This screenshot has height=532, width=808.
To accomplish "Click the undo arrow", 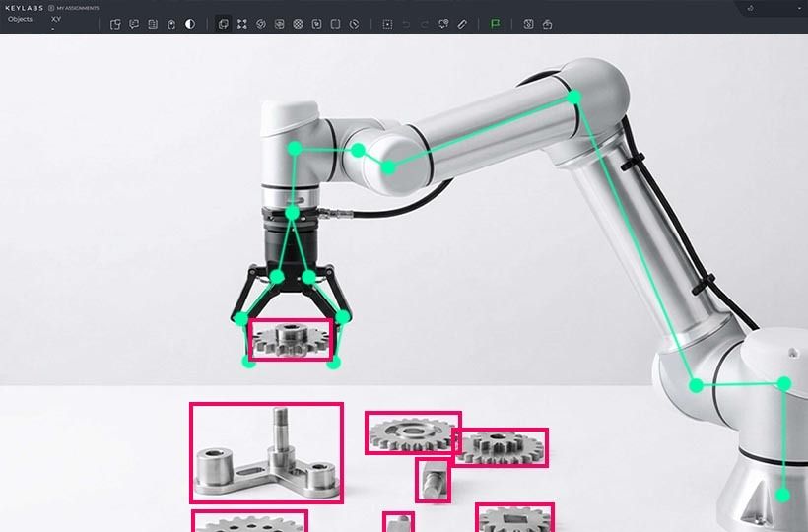I will tap(406, 24).
